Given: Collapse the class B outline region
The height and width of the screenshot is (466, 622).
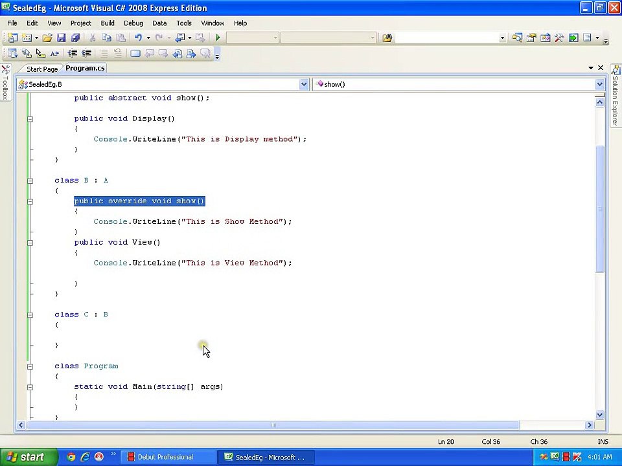Looking at the screenshot, I should pos(30,181).
